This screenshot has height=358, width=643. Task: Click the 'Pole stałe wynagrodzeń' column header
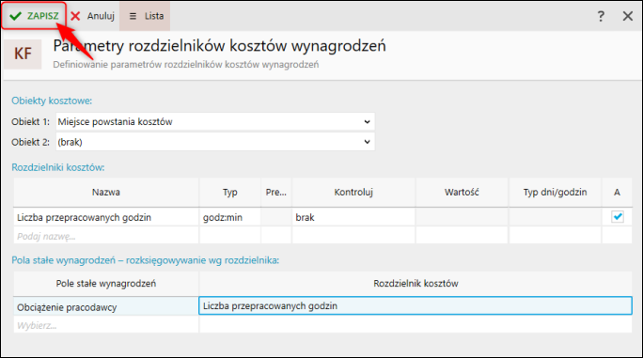pyautogui.click(x=106, y=284)
